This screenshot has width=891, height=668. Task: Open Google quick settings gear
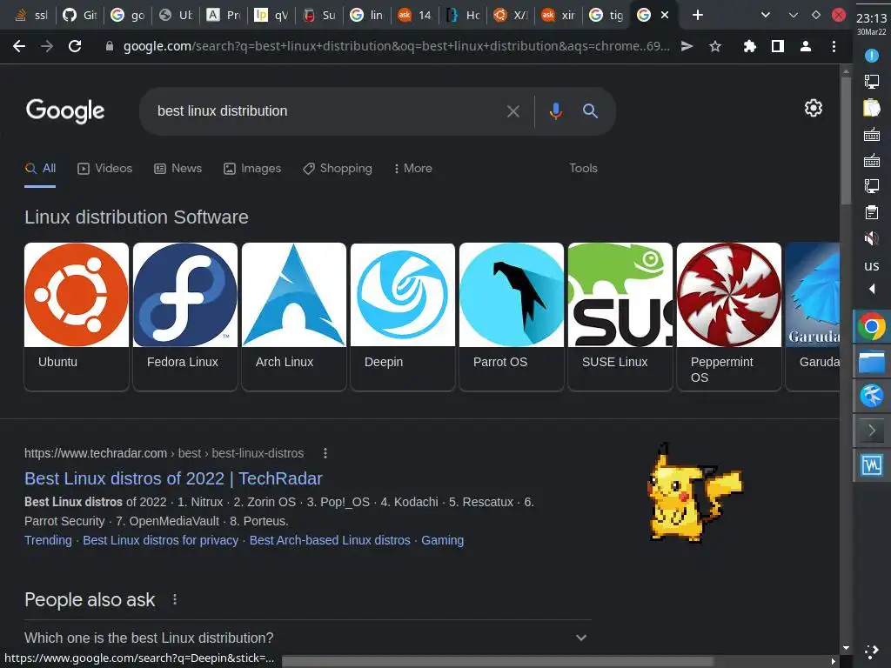click(x=814, y=108)
